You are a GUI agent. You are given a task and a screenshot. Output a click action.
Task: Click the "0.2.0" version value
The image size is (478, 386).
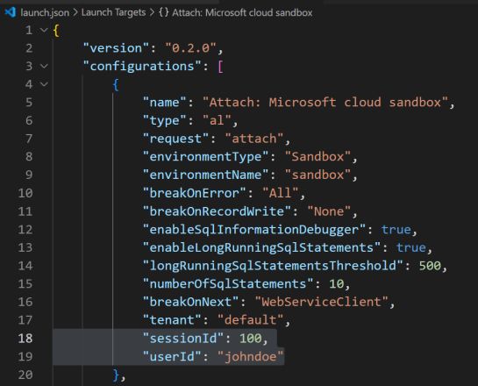coord(191,48)
